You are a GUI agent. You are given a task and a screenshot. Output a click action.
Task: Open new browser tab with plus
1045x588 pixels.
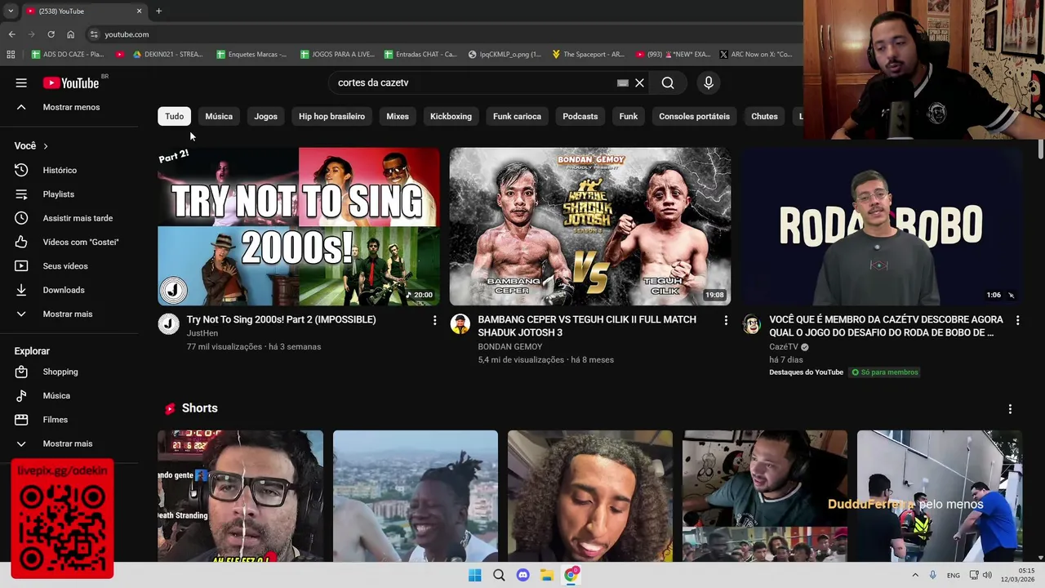pos(158,11)
